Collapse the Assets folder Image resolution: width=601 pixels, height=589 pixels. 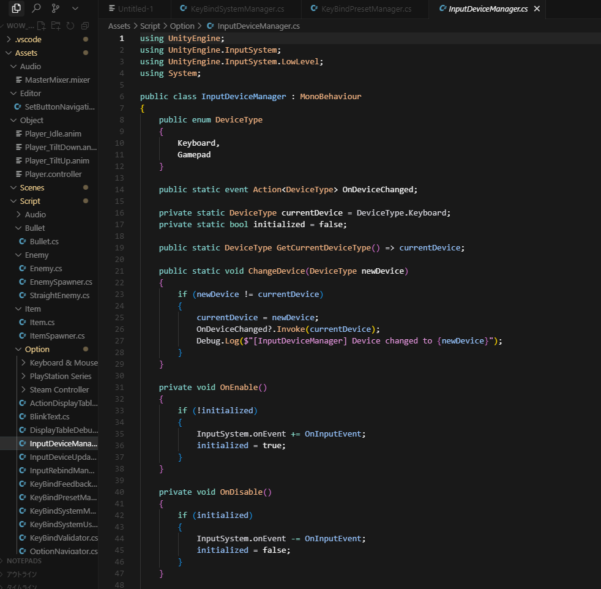[x=26, y=53]
